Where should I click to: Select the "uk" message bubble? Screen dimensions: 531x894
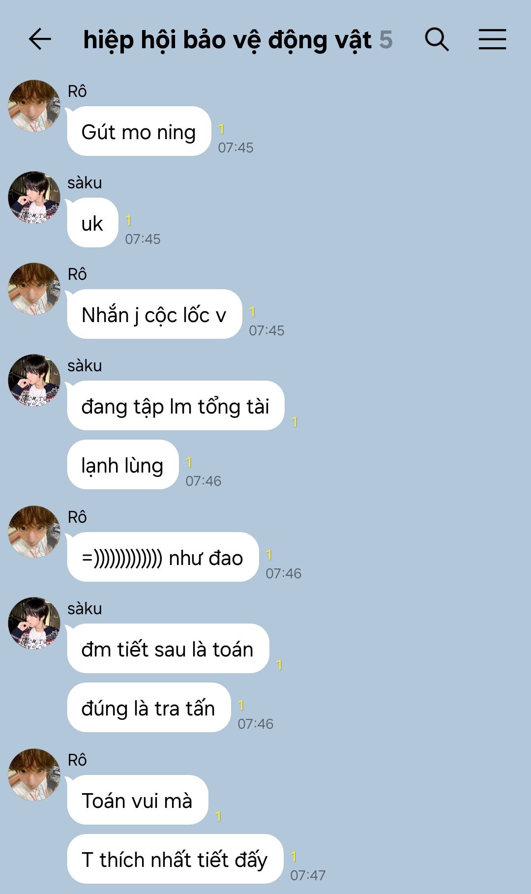pyautogui.click(x=92, y=223)
